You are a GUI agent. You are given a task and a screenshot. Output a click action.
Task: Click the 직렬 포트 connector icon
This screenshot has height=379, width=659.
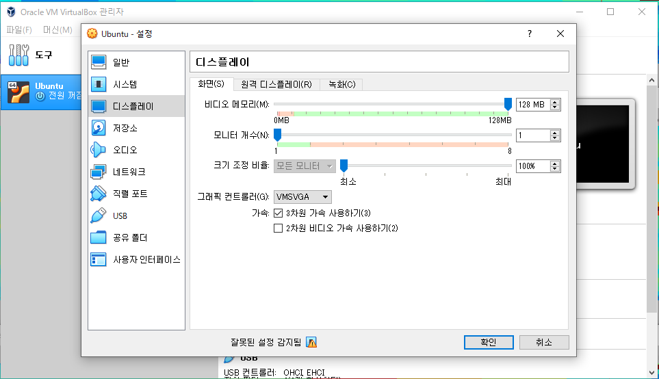coord(99,194)
